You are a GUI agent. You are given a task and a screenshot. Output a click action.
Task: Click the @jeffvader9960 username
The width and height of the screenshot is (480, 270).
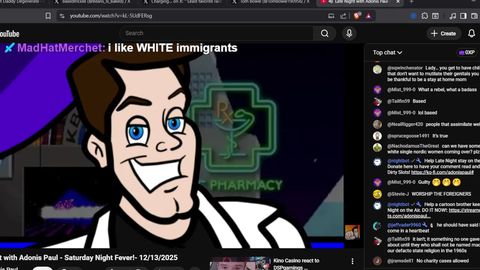tap(404, 225)
